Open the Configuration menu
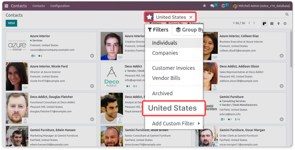 tap(60, 6)
